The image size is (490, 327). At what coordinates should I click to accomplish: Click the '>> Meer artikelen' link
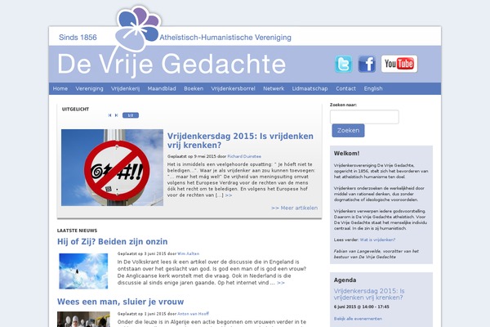point(294,208)
